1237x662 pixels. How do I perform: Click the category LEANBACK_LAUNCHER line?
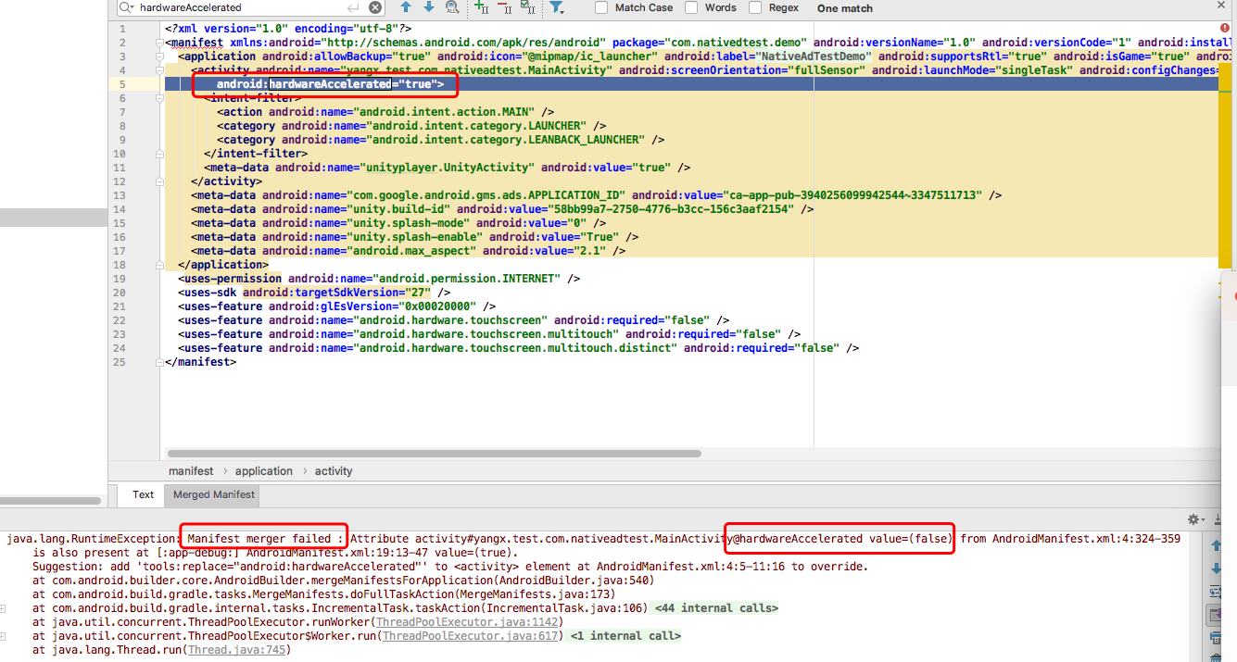[x=441, y=140]
